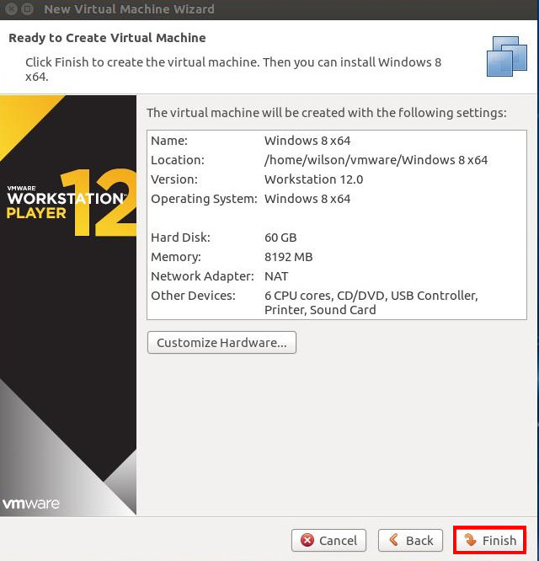
Task: Click the Operating System: label
Action: pos(204,199)
